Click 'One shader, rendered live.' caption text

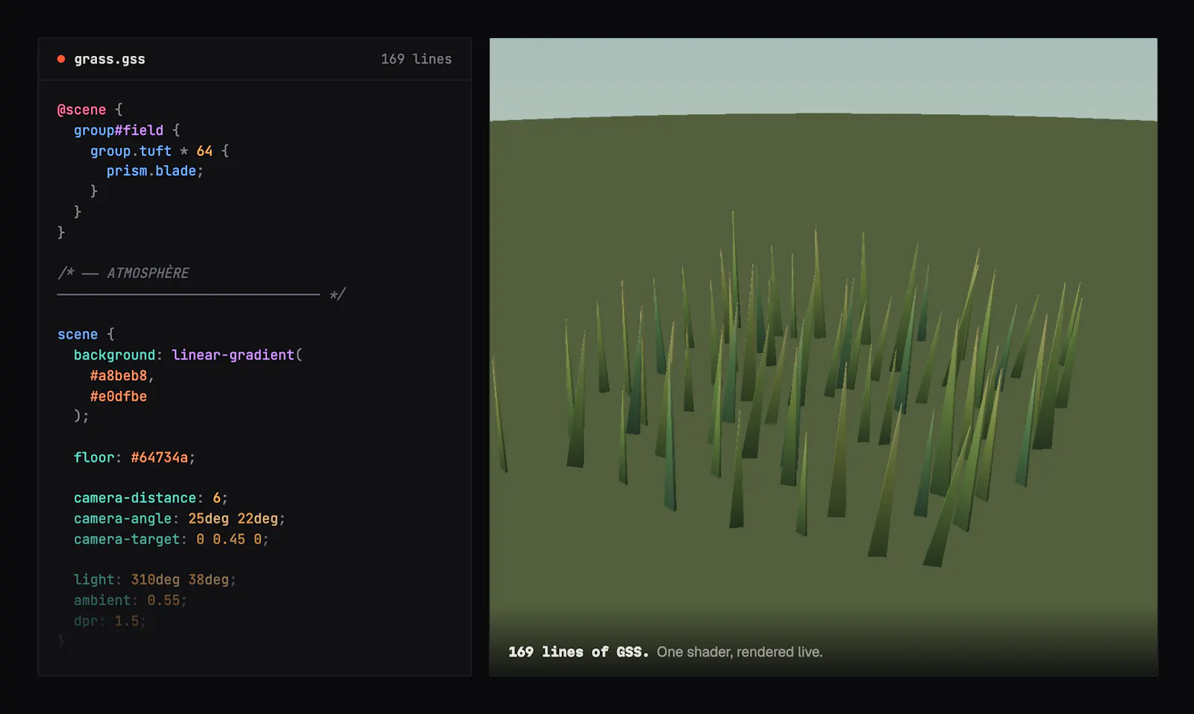point(740,652)
